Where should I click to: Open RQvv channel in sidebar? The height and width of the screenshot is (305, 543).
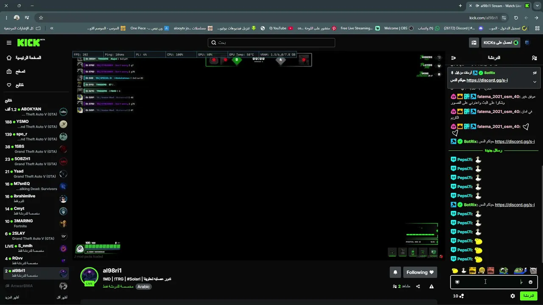click(36, 261)
